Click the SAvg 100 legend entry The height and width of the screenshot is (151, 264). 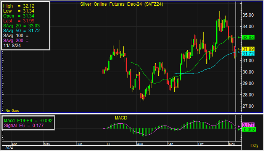click(16, 36)
